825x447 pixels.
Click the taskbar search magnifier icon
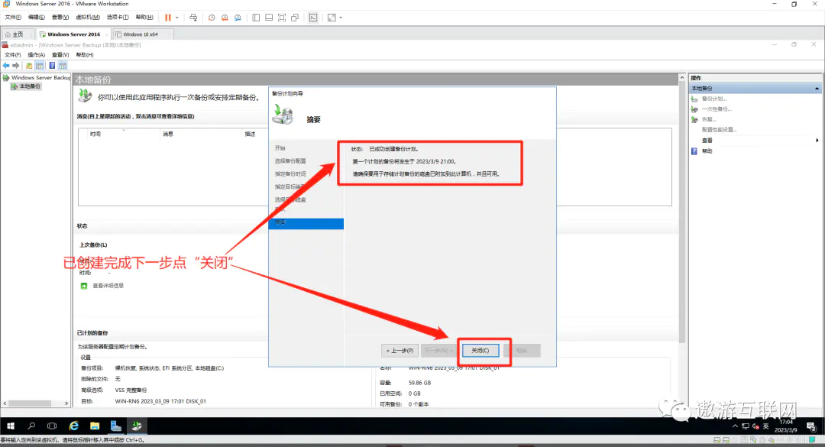31,426
